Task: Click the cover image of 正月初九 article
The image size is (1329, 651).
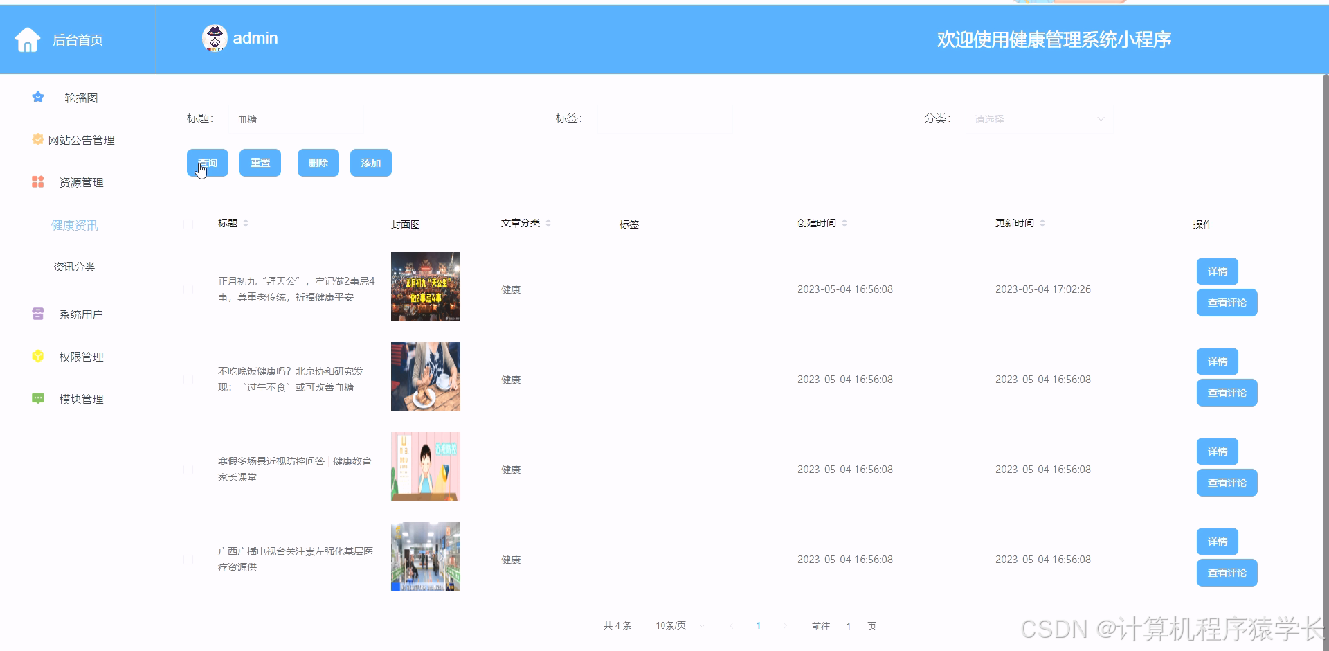Action: point(426,287)
